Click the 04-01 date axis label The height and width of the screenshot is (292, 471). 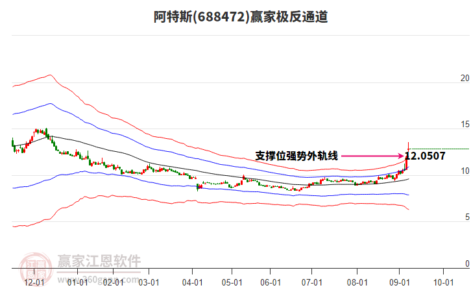coord(192,282)
